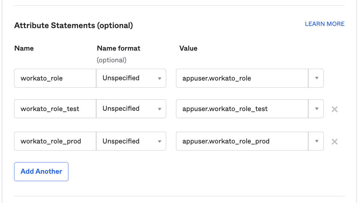Expand Name format dropdown for workato_role_prod
Screen dimensions: 360x203
tap(131, 141)
